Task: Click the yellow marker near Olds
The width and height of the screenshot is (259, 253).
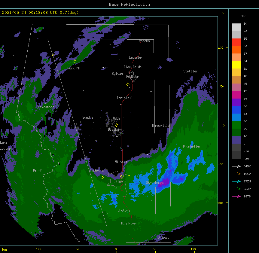Action: (x=117, y=125)
